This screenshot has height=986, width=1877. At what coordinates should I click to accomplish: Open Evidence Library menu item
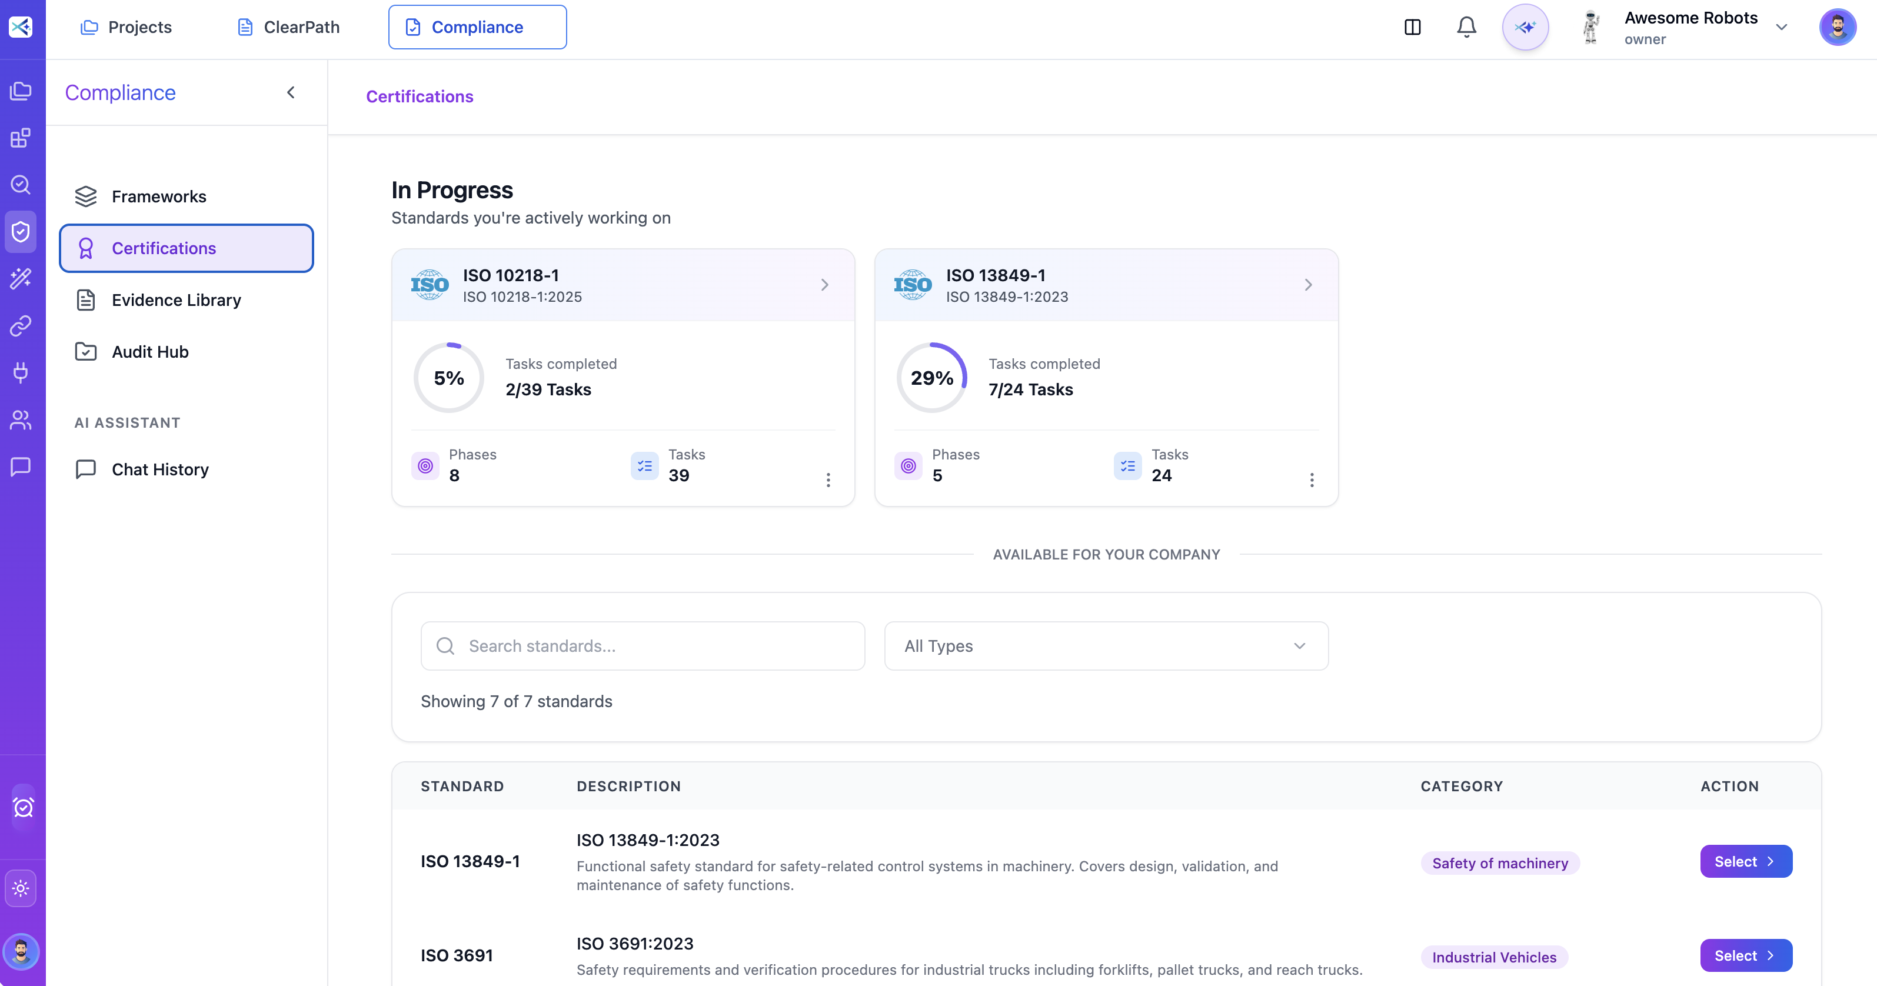[x=177, y=300]
